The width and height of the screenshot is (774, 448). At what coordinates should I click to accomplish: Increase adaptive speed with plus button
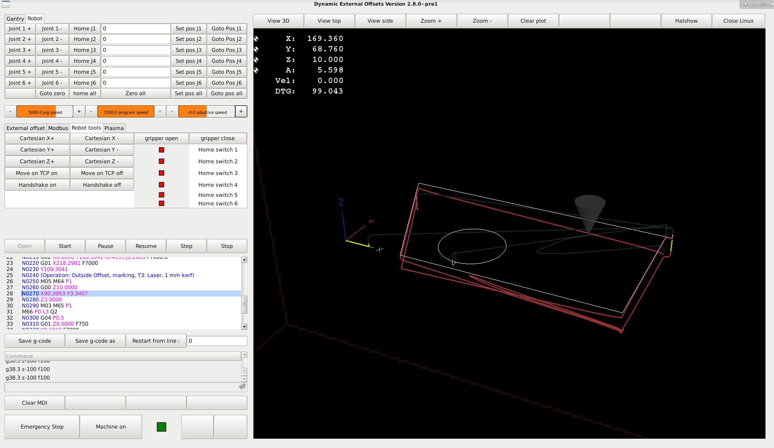pos(241,111)
